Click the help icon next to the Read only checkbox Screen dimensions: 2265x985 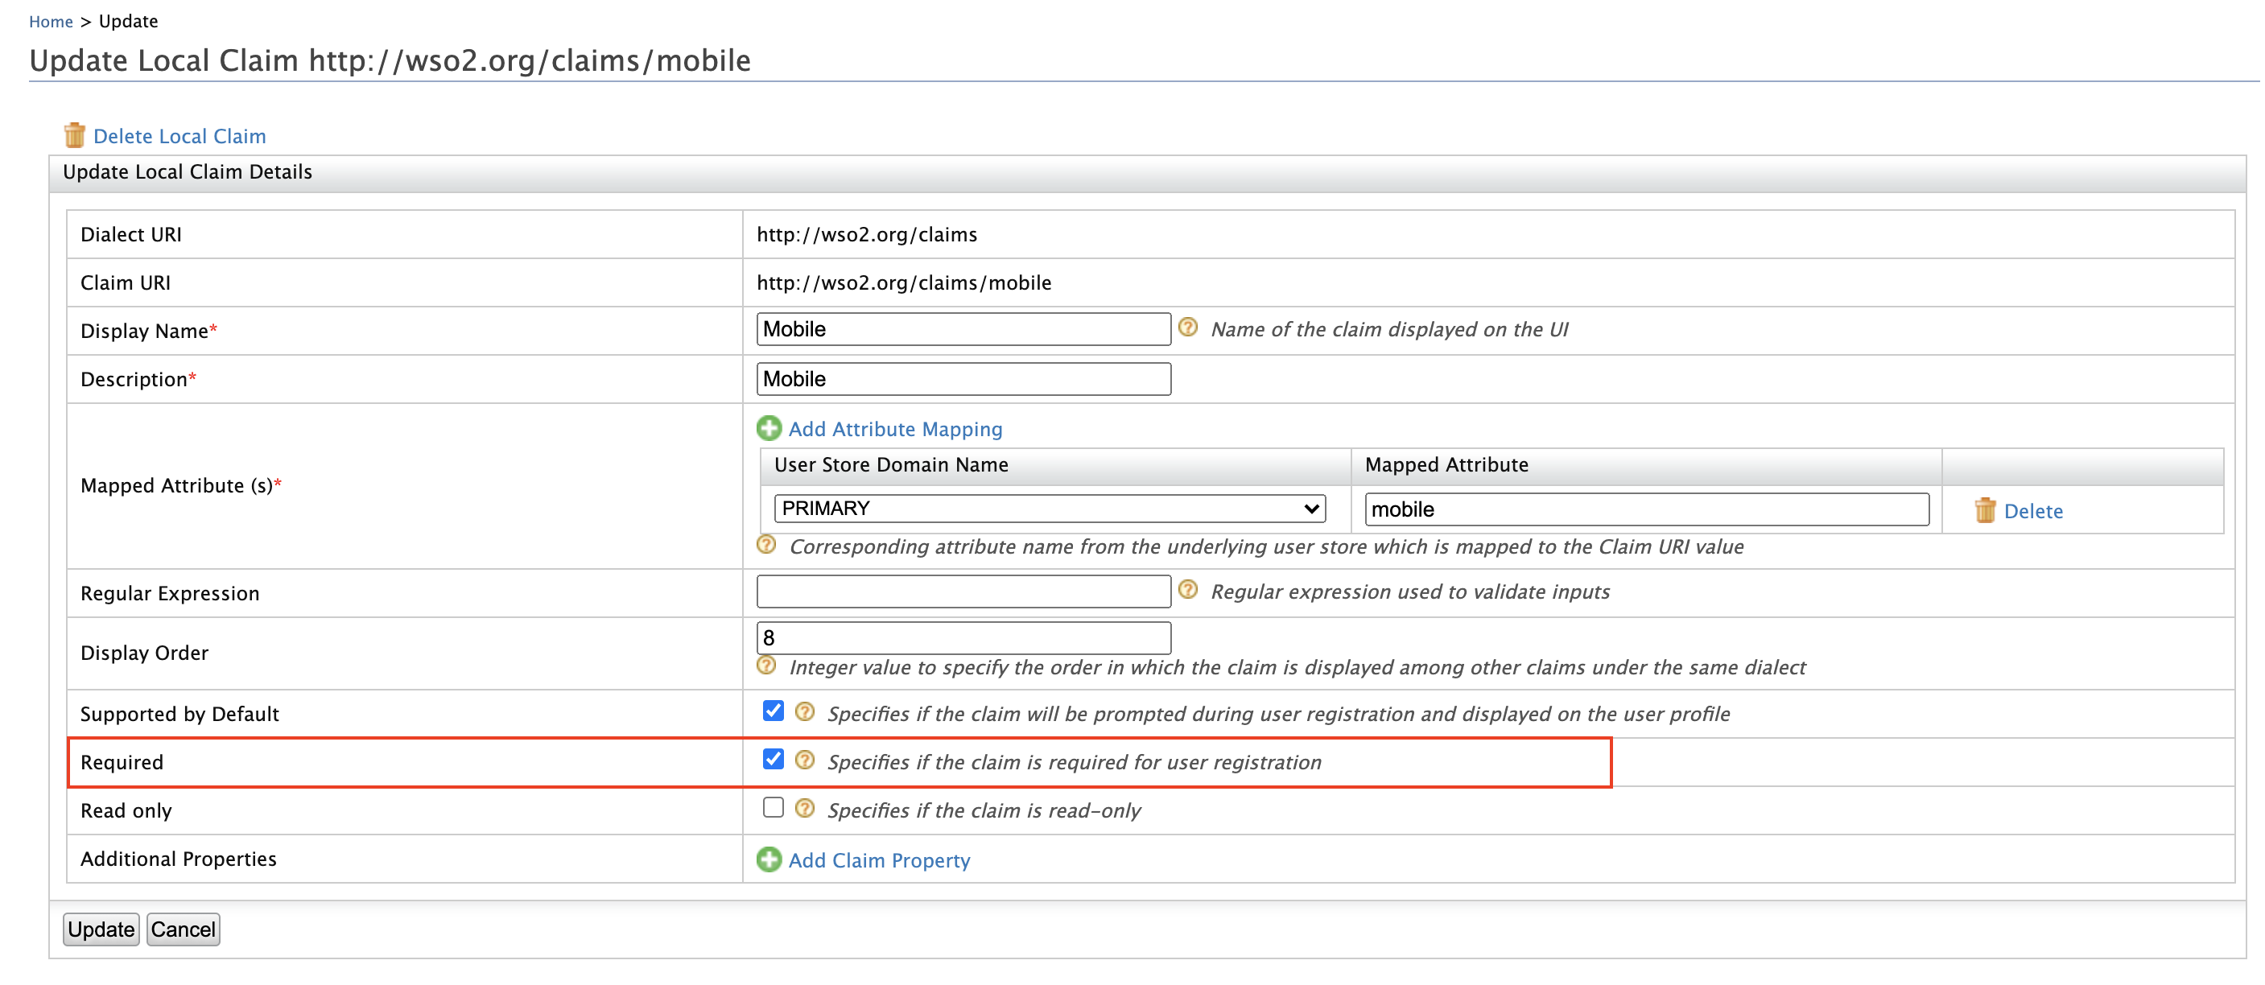[x=803, y=808]
